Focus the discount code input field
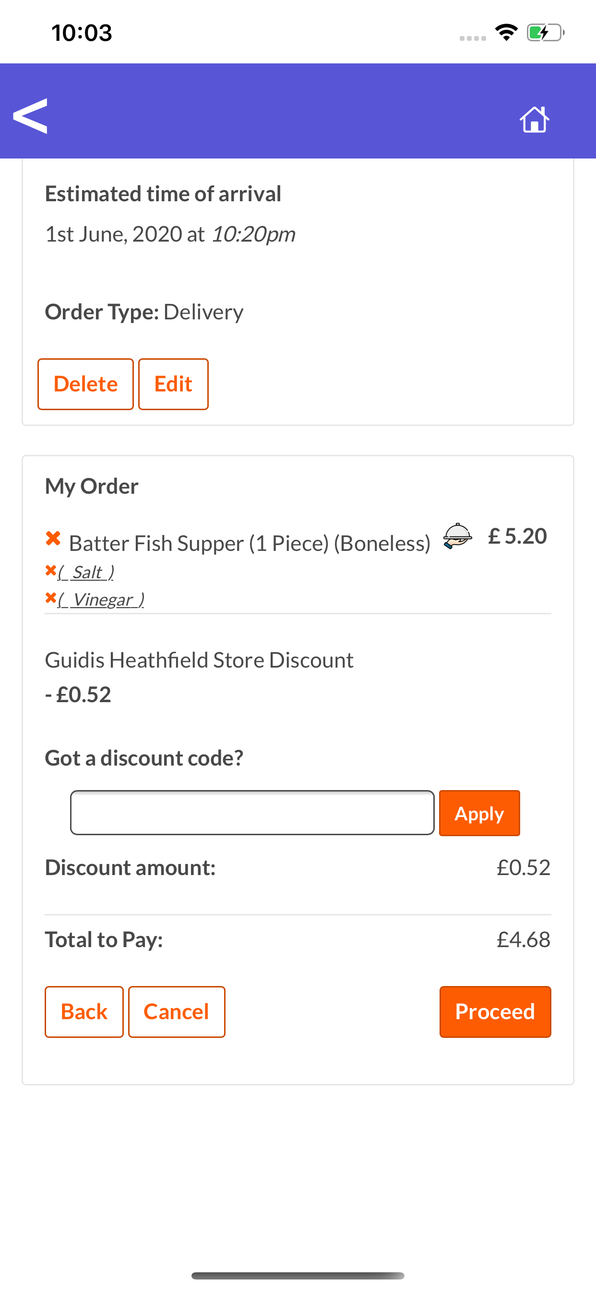596x1291 pixels. [x=252, y=813]
